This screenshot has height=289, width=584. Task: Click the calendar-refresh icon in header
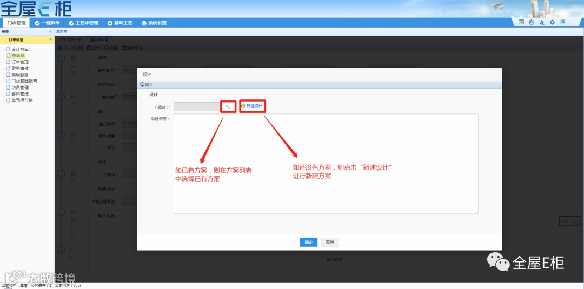[532, 22]
